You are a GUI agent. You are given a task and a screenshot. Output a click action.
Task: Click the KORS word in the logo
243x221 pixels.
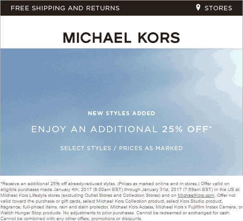(159, 38)
